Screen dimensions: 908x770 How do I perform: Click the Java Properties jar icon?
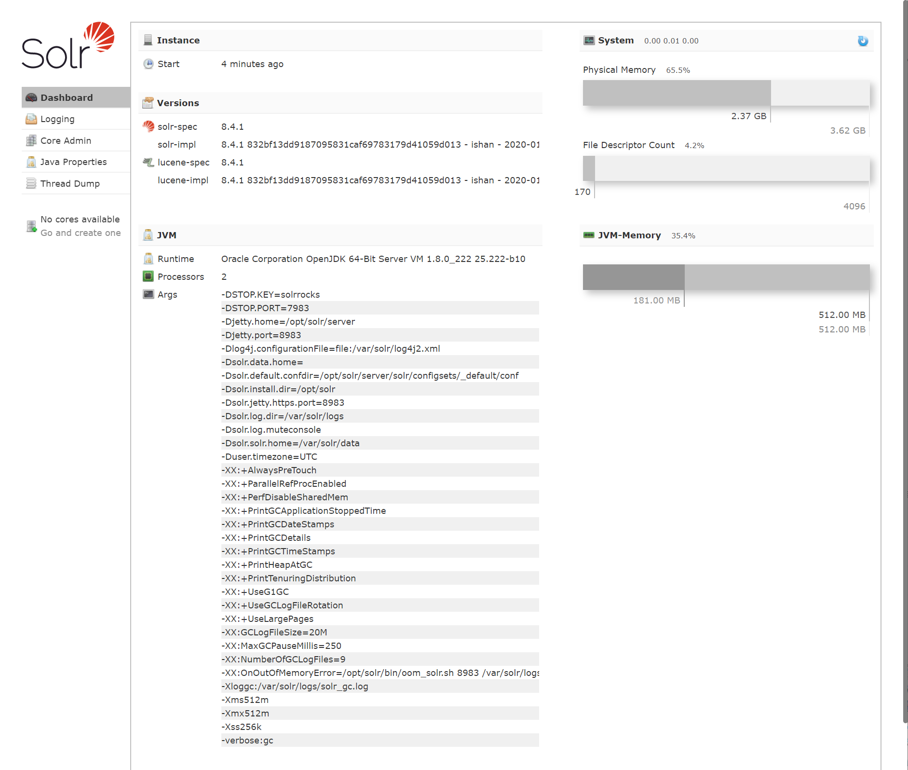click(x=31, y=162)
